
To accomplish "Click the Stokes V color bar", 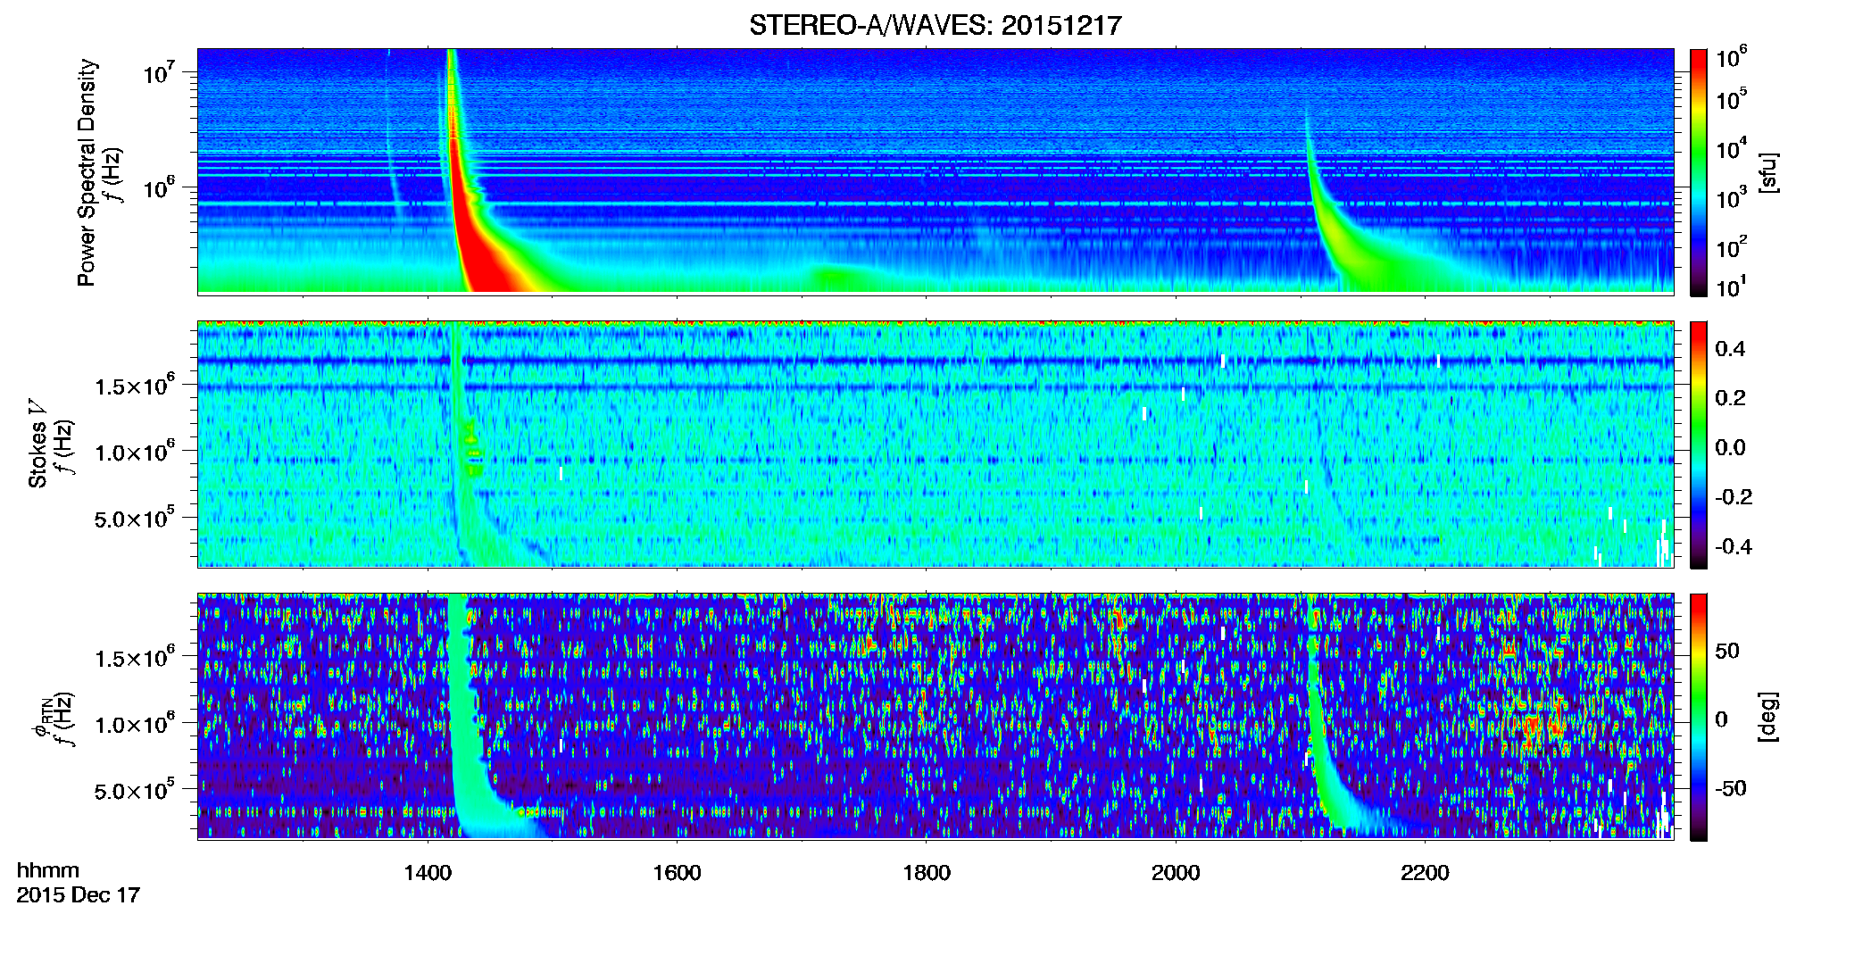I will coord(1699,445).
